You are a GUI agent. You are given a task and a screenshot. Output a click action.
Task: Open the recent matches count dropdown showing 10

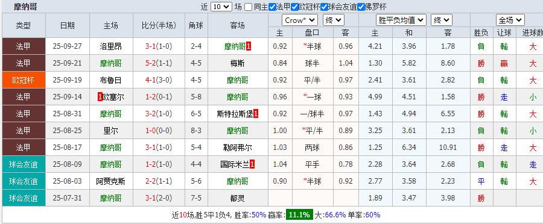point(221,7)
